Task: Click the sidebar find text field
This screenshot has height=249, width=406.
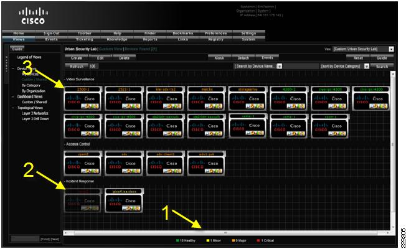Action: tap(25, 238)
